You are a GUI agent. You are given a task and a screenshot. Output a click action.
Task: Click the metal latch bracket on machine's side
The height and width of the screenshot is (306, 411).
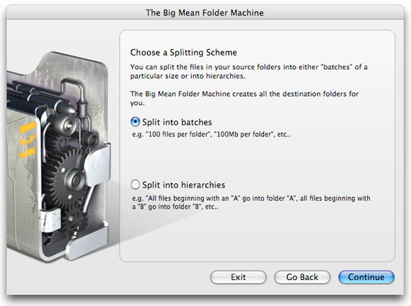(97, 164)
